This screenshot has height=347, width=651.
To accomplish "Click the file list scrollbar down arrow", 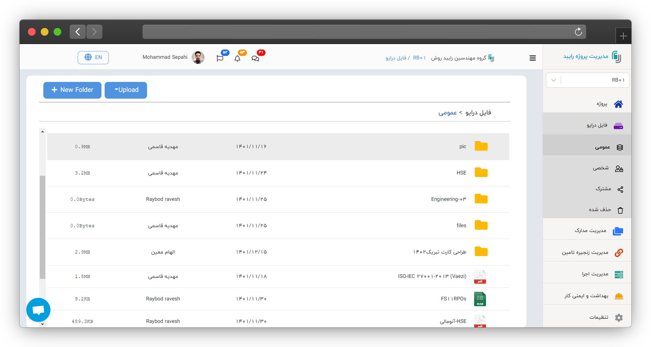I will (x=42, y=325).
